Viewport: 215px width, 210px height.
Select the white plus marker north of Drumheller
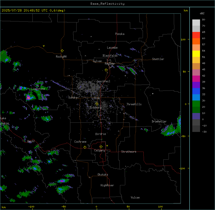click(x=153, y=94)
